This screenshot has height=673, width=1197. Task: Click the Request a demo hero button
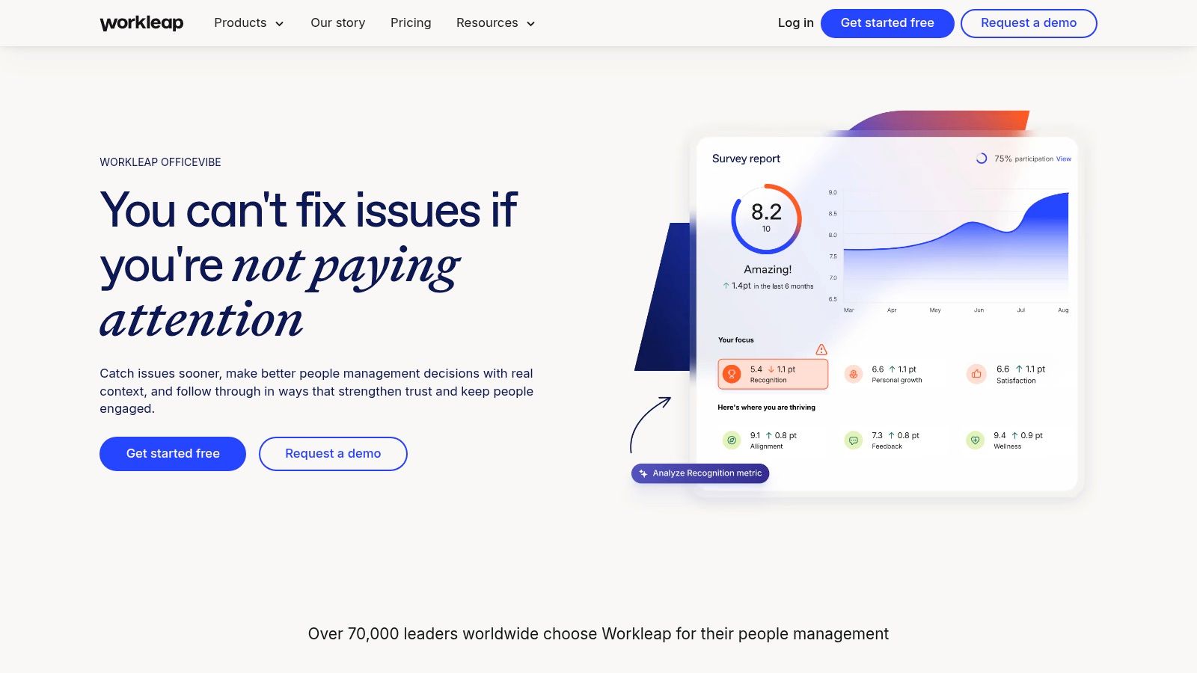coord(333,454)
